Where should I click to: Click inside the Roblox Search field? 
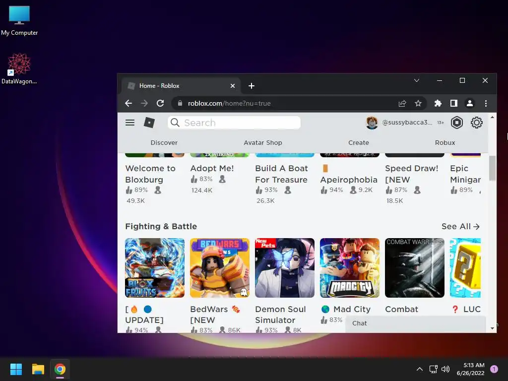tap(234, 123)
